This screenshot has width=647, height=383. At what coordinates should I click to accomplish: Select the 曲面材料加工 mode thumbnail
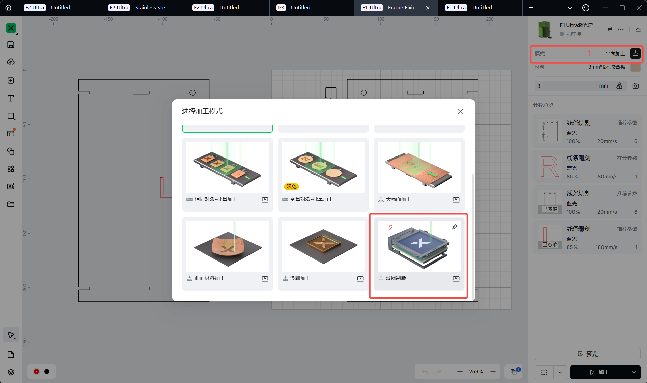(228, 246)
